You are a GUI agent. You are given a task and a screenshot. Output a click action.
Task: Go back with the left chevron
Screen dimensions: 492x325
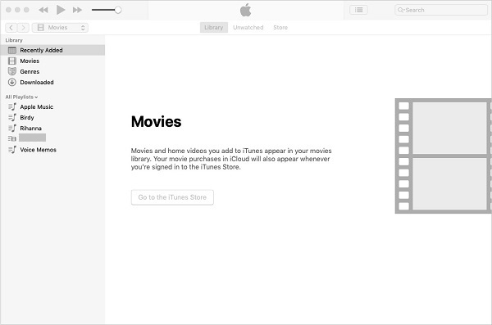[11, 28]
